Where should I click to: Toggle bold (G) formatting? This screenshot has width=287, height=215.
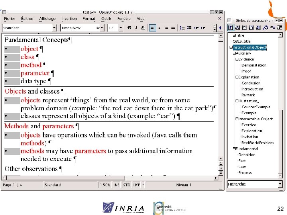[x=129, y=28]
